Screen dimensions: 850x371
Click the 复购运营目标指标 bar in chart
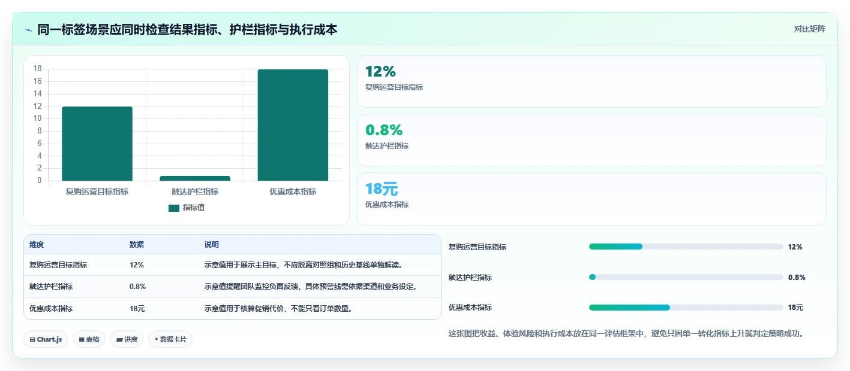pyautogui.click(x=97, y=144)
